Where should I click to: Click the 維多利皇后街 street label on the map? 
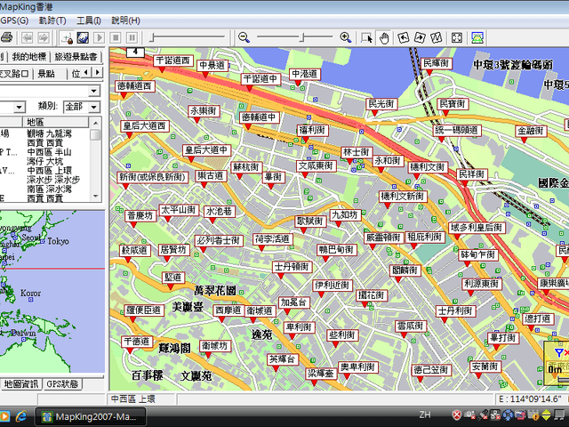(477, 228)
